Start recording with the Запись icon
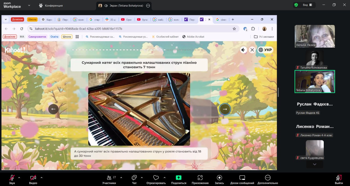350x186 pixels. (219, 178)
